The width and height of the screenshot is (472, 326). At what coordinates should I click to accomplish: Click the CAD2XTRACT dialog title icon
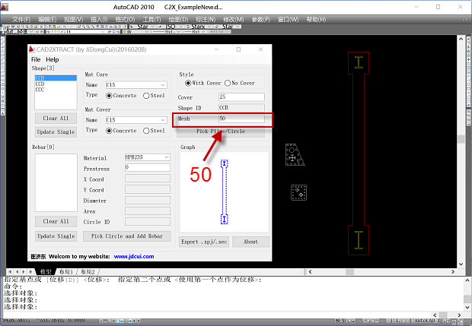[32, 49]
